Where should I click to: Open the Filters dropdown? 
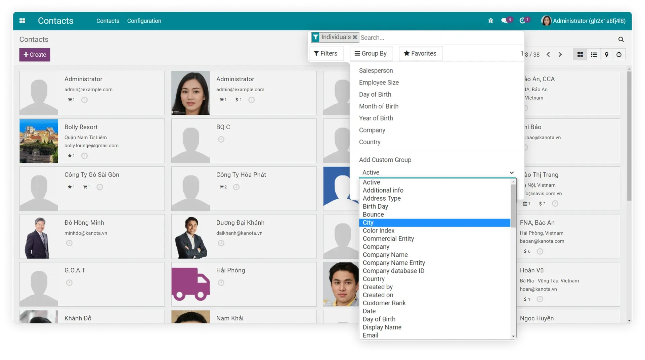point(326,53)
